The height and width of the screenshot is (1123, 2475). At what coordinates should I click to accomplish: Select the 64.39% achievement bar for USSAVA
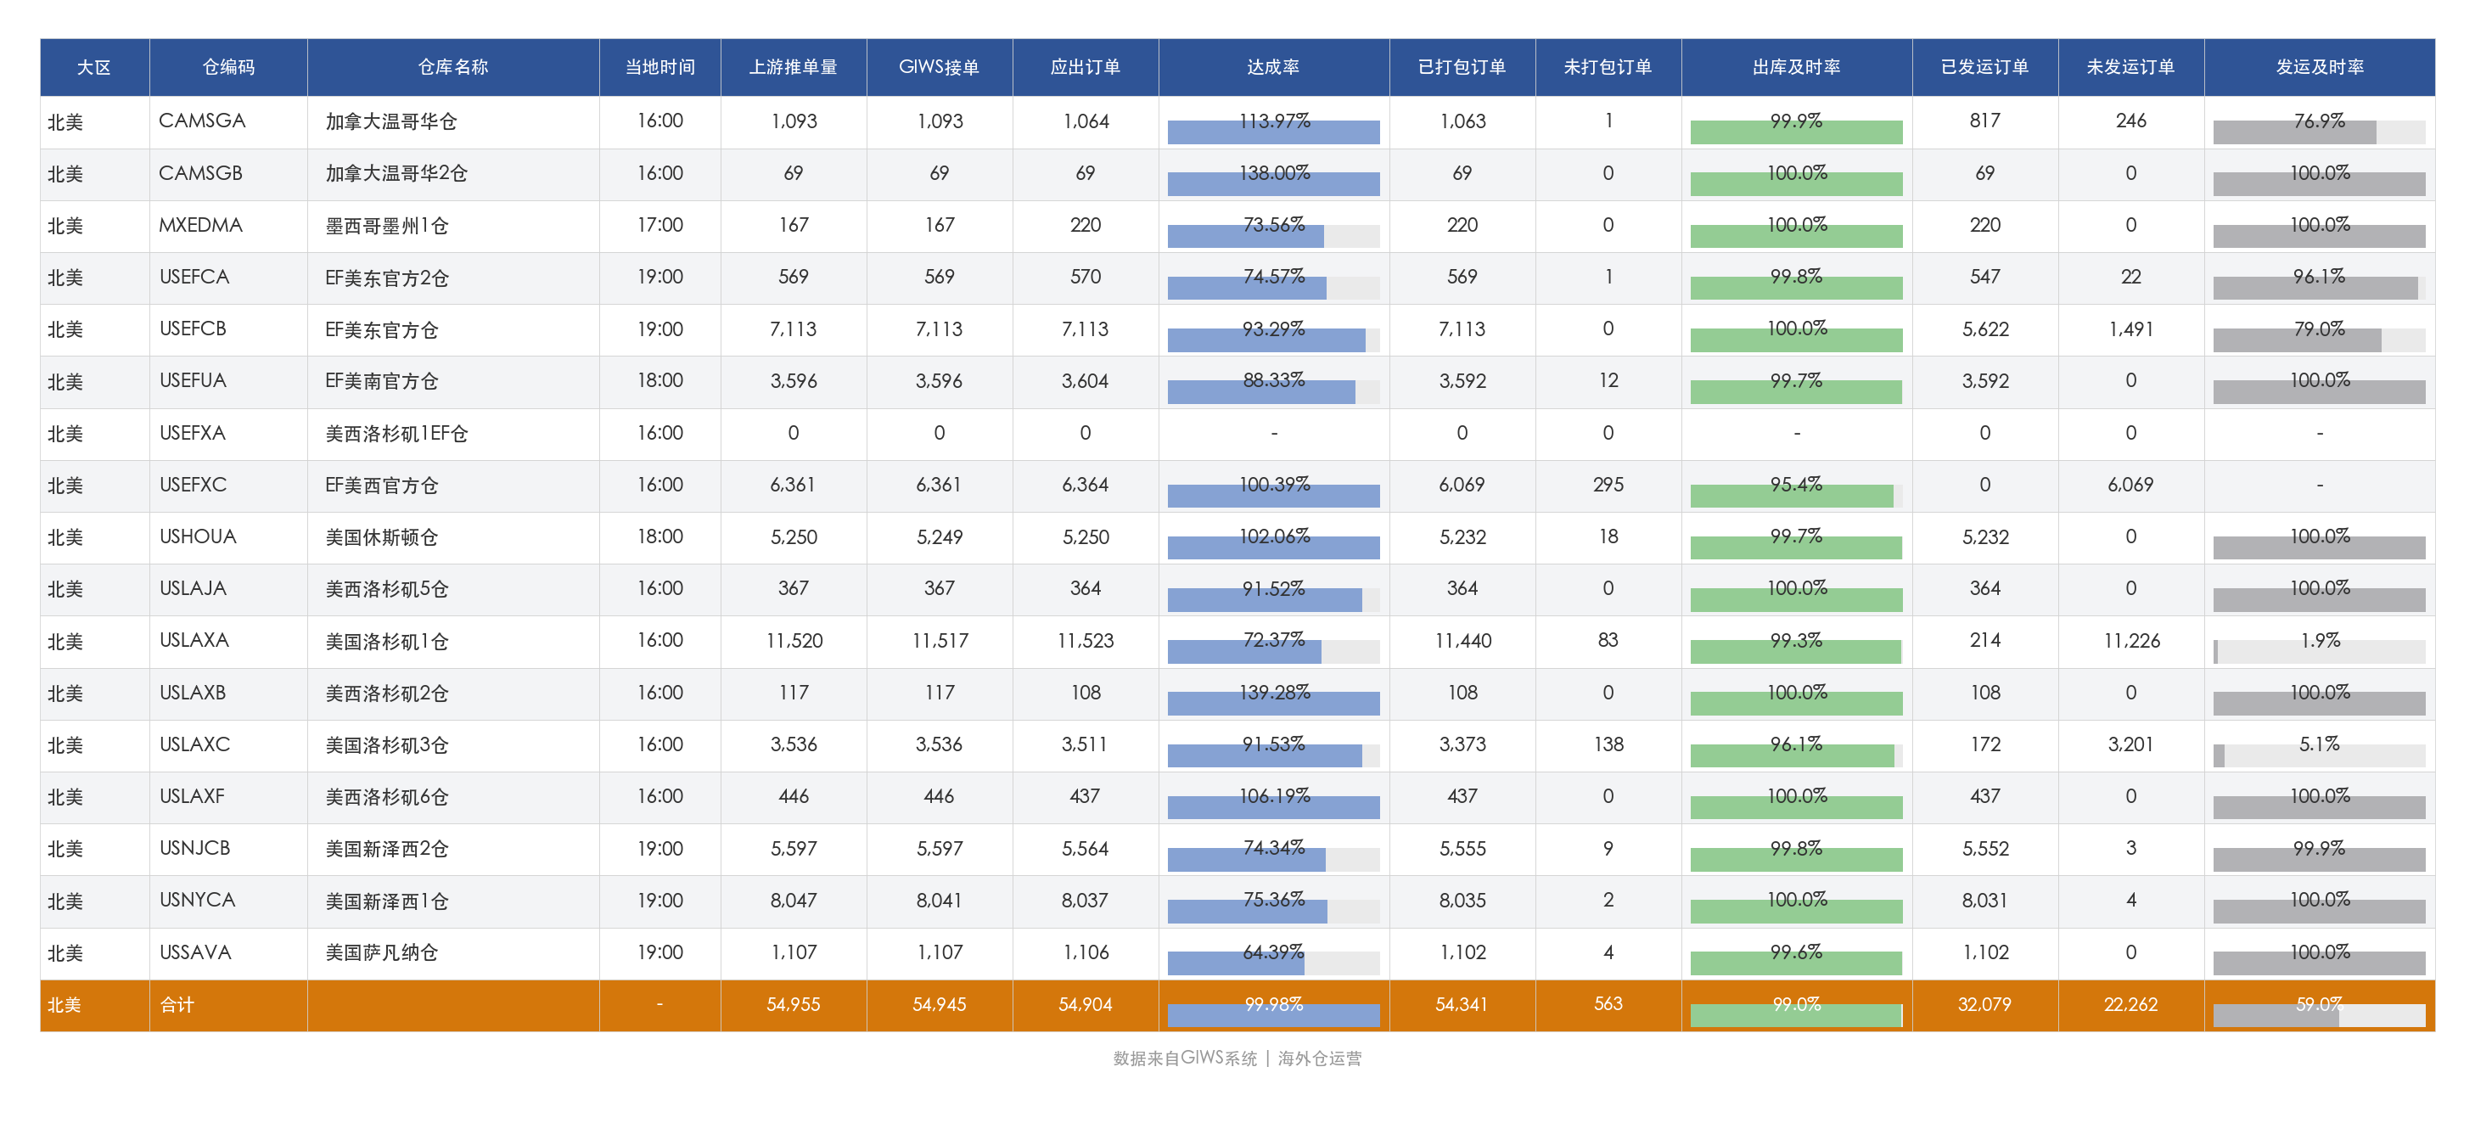[x=1273, y=963]
